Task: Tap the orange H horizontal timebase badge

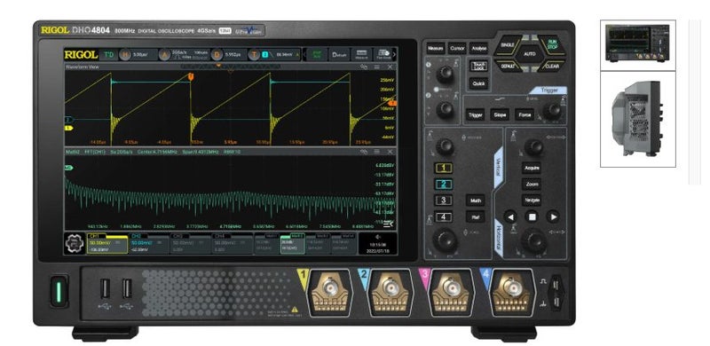Action: click(125, 55)
